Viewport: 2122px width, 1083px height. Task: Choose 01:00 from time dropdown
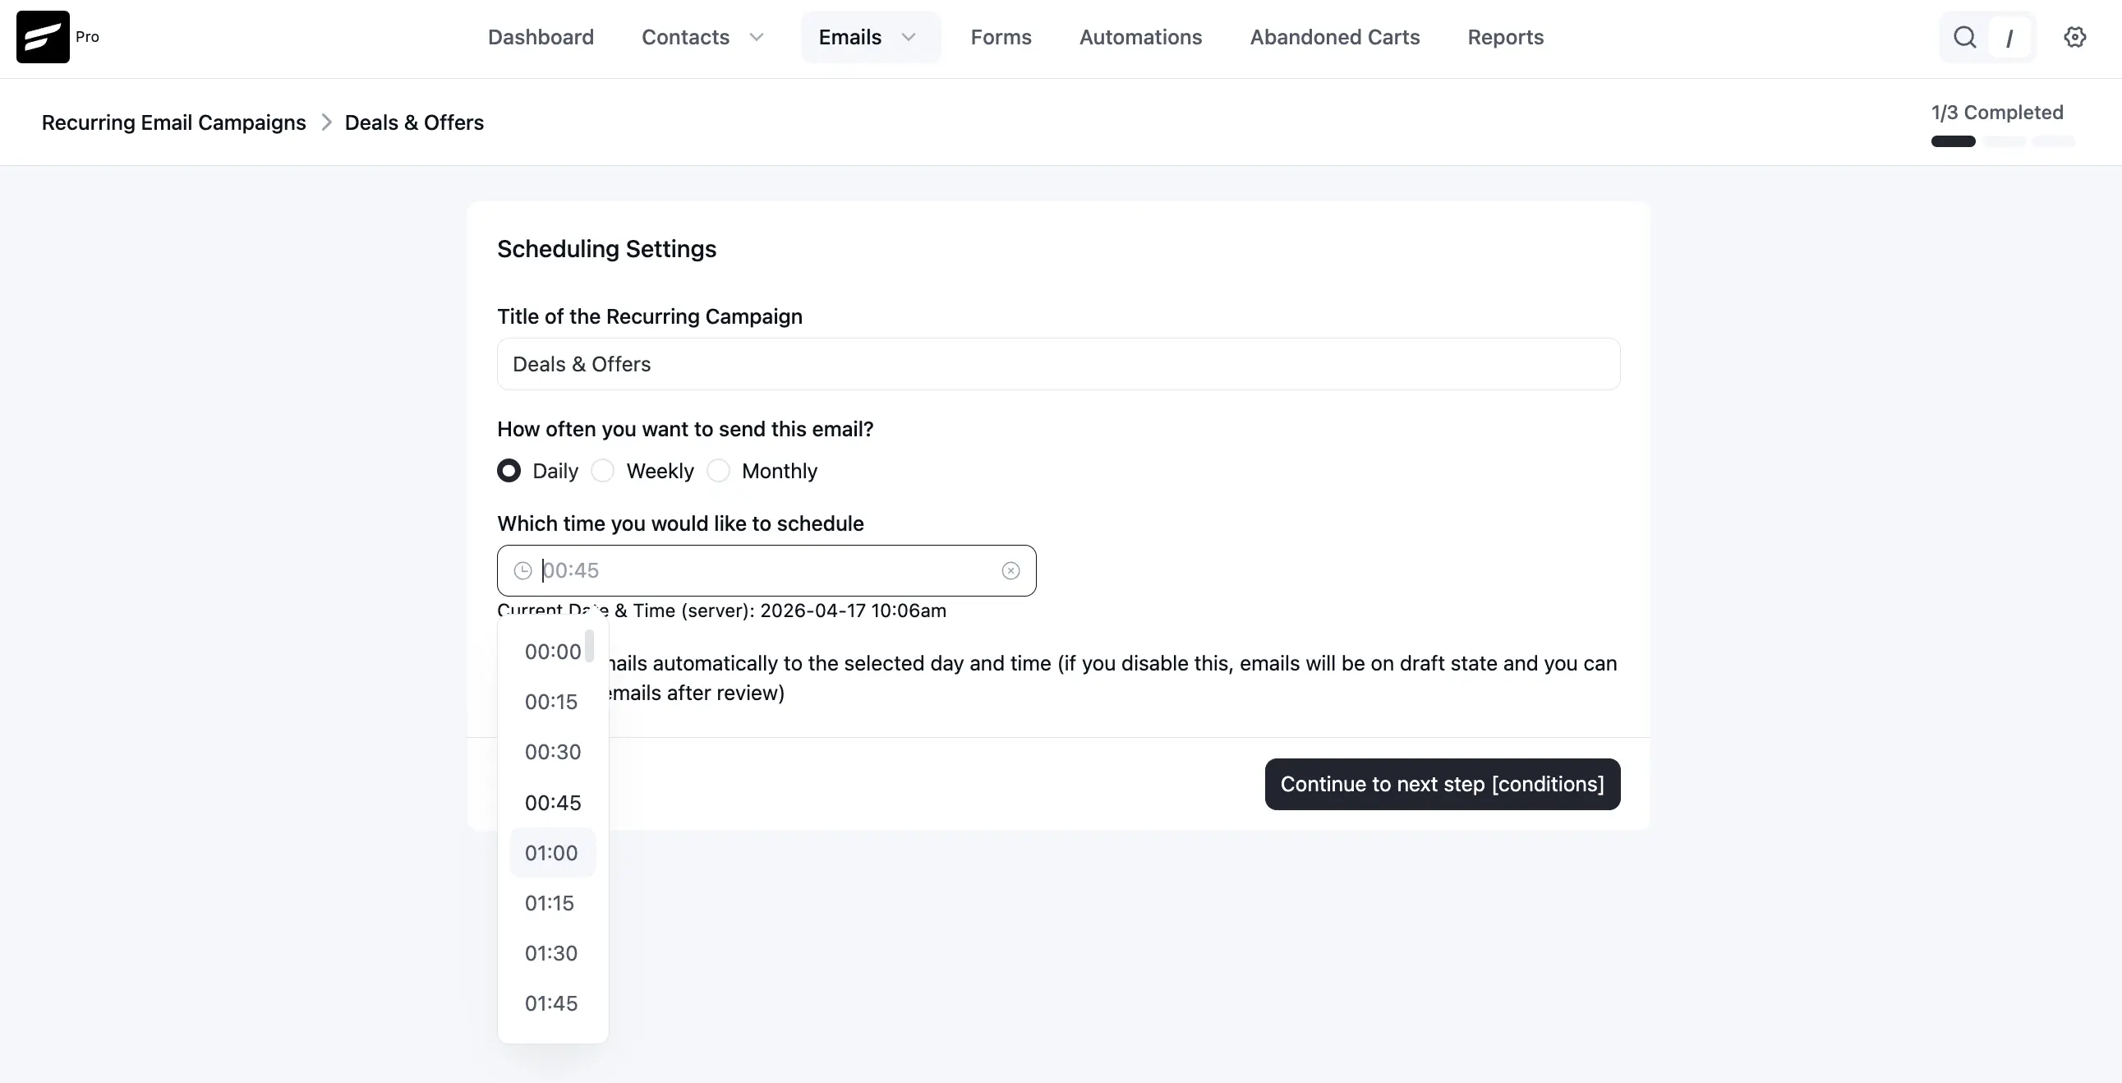click(x=553, y=853)
